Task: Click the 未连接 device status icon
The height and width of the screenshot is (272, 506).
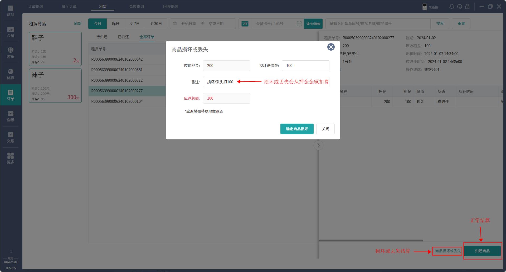Action: pos(425,7)
